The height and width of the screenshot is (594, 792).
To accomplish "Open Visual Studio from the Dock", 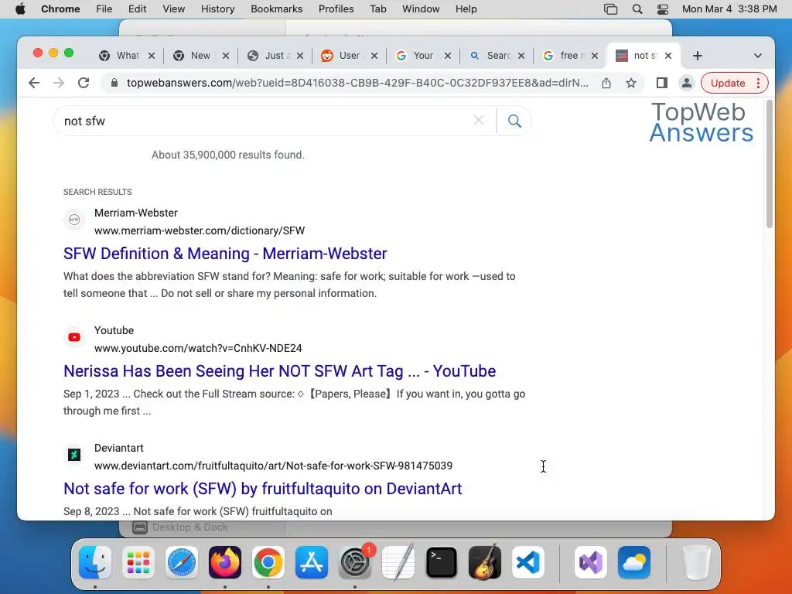I will pyautogui.click(x=590, y=562).
